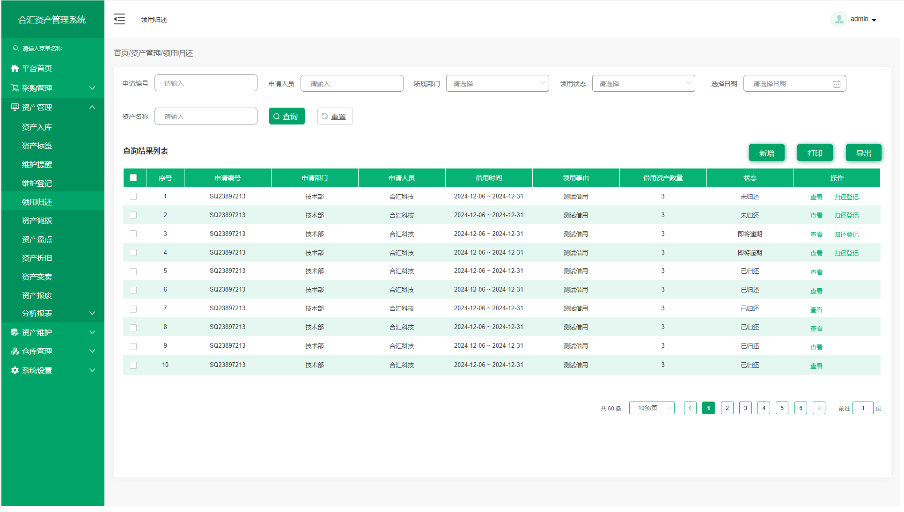This screenshot has height=512, width=904.
Task: Open the calendar icon in date picker
Action: [836, 84]
